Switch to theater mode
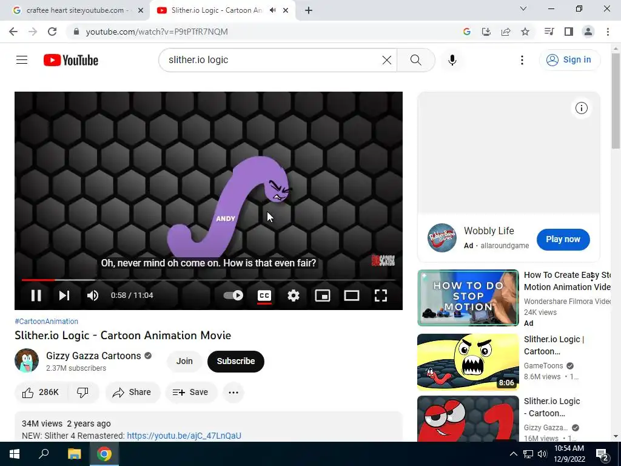Viewport: 621px width, 466px height. 351,295
